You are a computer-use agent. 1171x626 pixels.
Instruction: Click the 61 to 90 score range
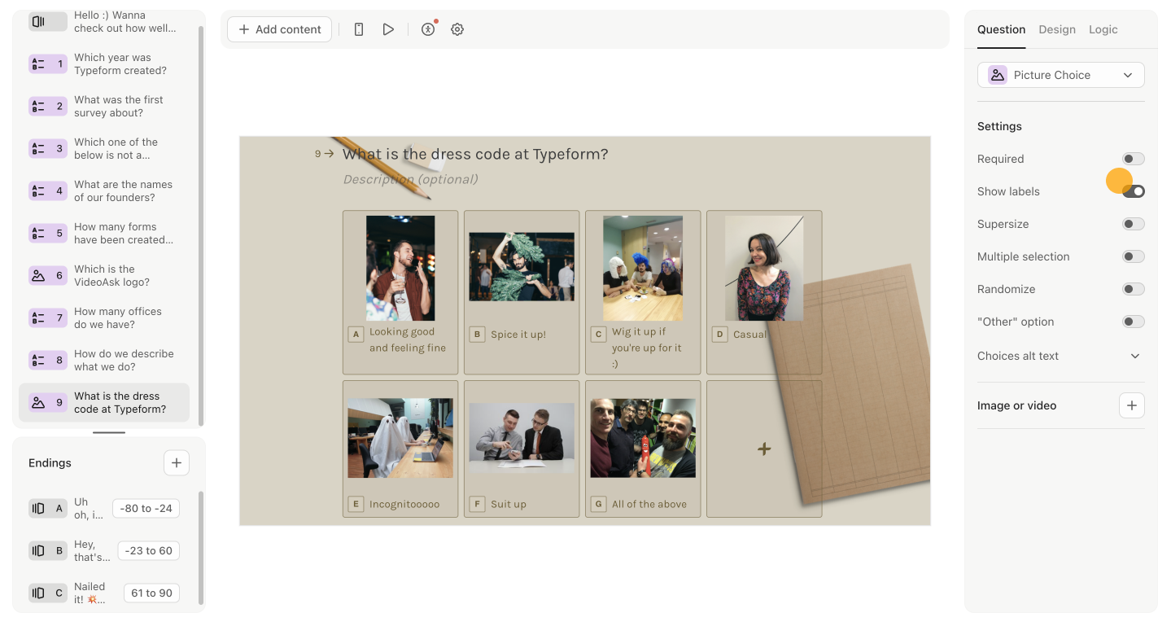tap(151, 593)
